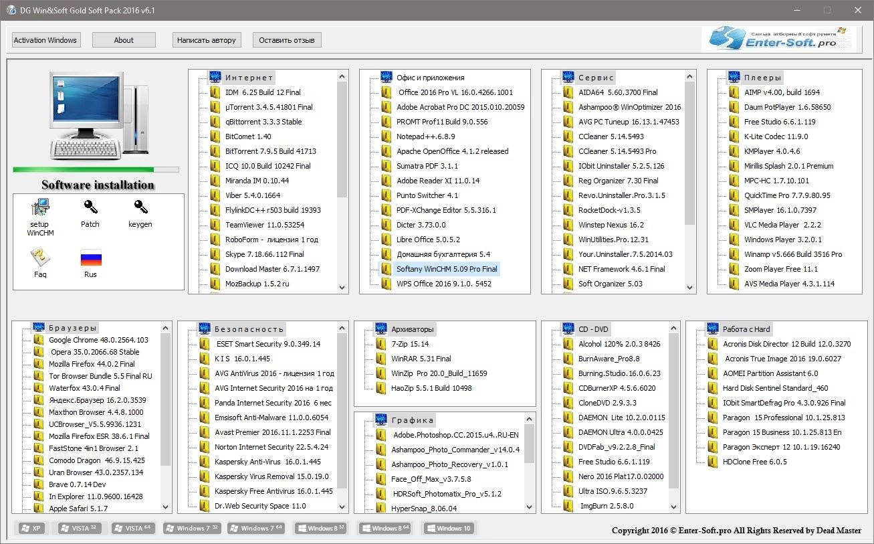The image size is (874, 544).
Task: Click the Оставить отзыв button
Action: [x=287, y=40]
